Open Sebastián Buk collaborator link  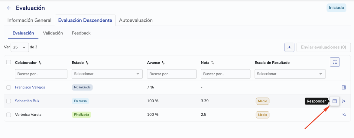pyautogui.click(x=27, y=101)
